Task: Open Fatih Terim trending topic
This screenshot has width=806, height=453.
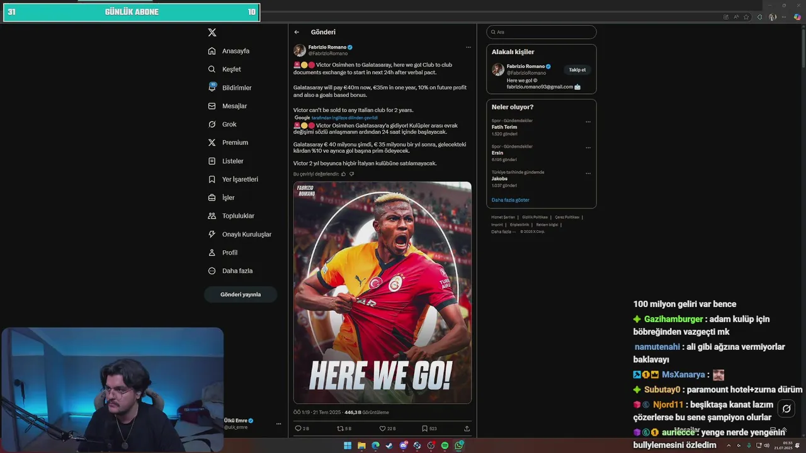Action: coord(504,127)
